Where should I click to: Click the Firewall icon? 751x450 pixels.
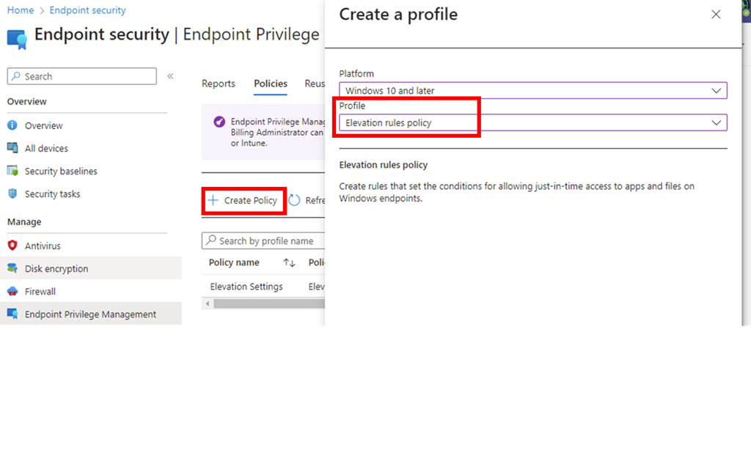click(12, 291)
